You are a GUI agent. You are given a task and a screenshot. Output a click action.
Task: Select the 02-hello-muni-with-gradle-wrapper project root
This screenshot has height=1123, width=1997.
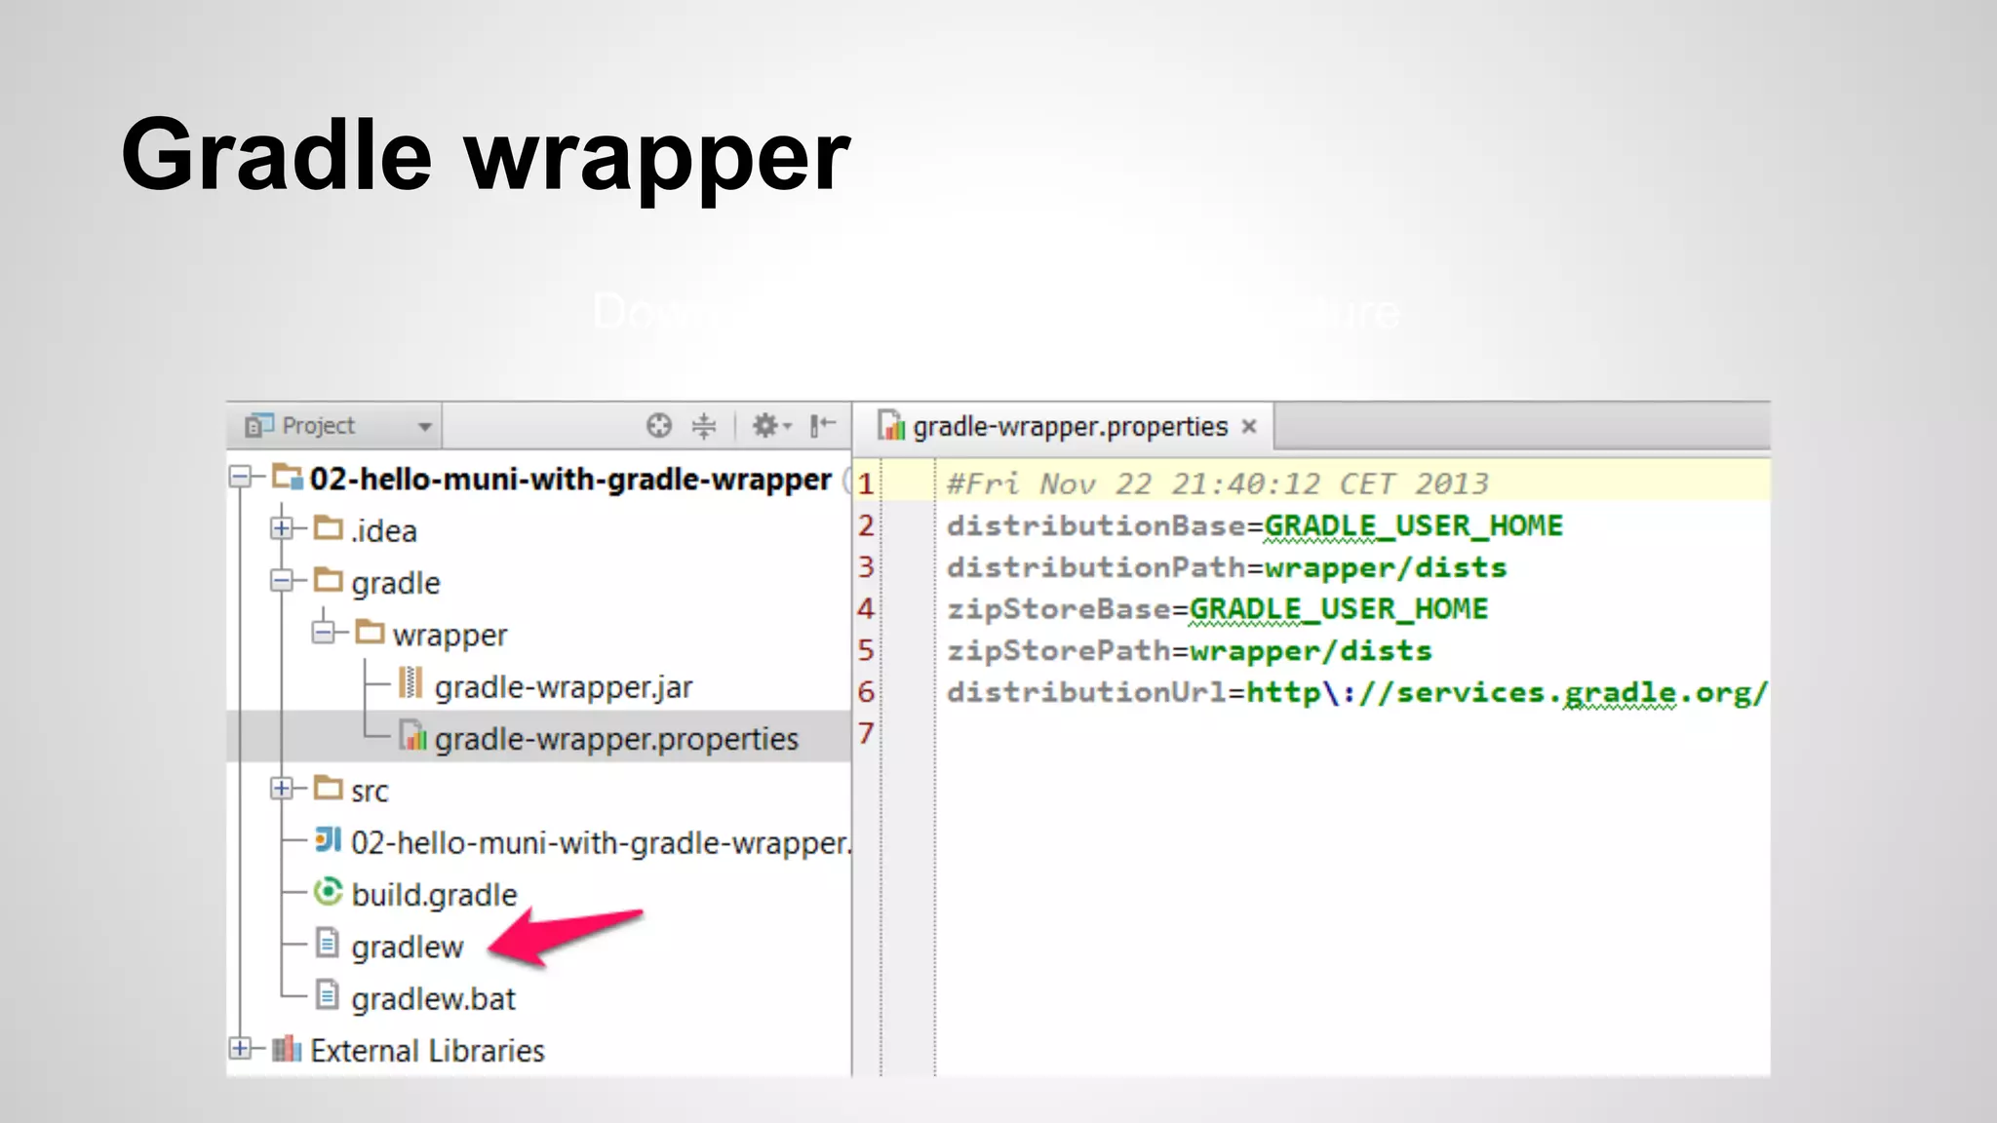(x=570, y=480)
